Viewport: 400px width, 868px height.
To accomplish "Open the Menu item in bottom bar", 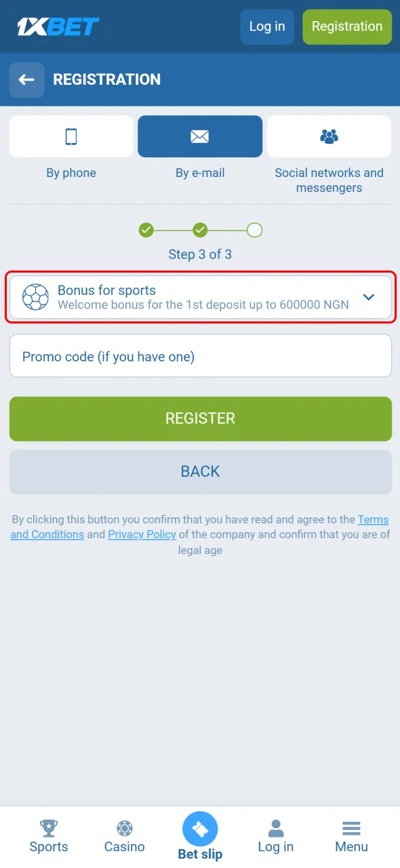I will [x=351, y=828].
